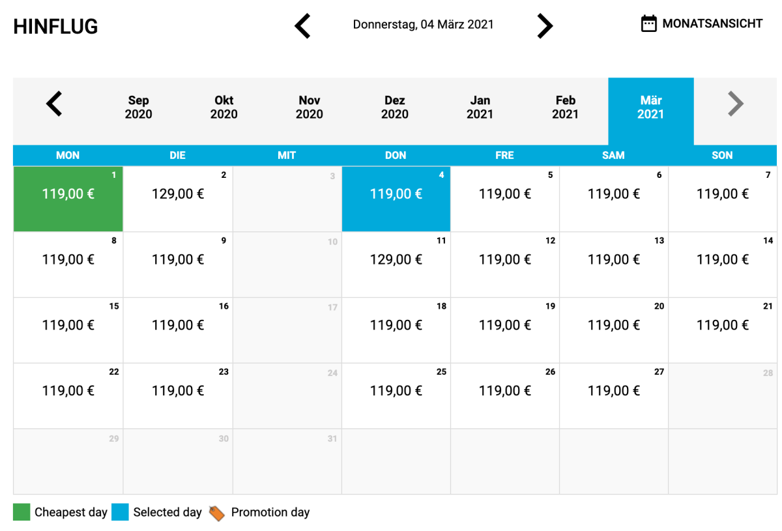This screenshot has width=782, height=531.
Task: Open the Monatsansicht month view
Action: [712, 24]
